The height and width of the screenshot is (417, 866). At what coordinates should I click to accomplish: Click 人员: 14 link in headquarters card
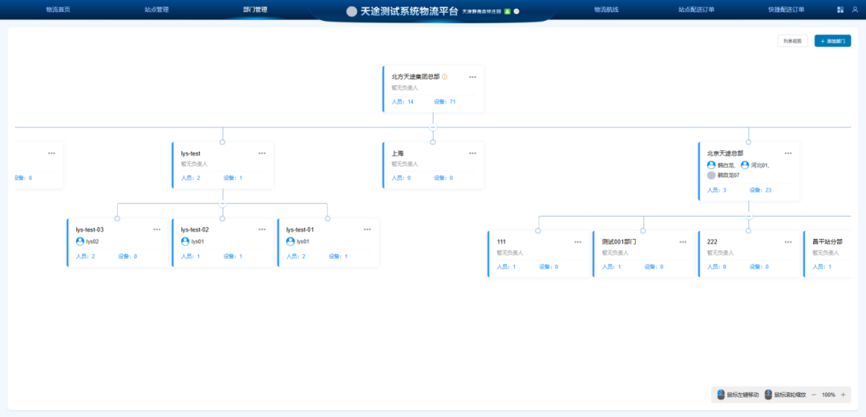point(403,102)
